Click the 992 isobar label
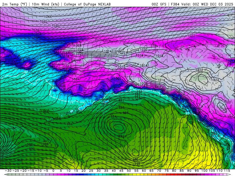This screenshot has height=176, width=235. pyautogui.click(x=121, y=100)
